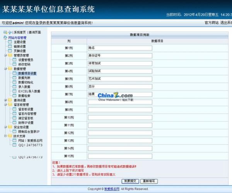Screen dimensions: 232x193
Task: Click the page icon next to 数据初始化
Action: pyautogui.click(x=15, y=82)
